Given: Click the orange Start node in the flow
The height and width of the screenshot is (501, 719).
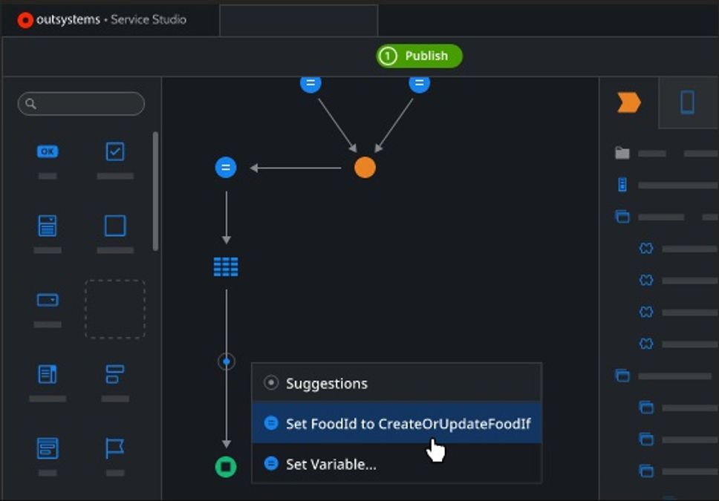Looking at the screenshot, I should coord(363,168).
